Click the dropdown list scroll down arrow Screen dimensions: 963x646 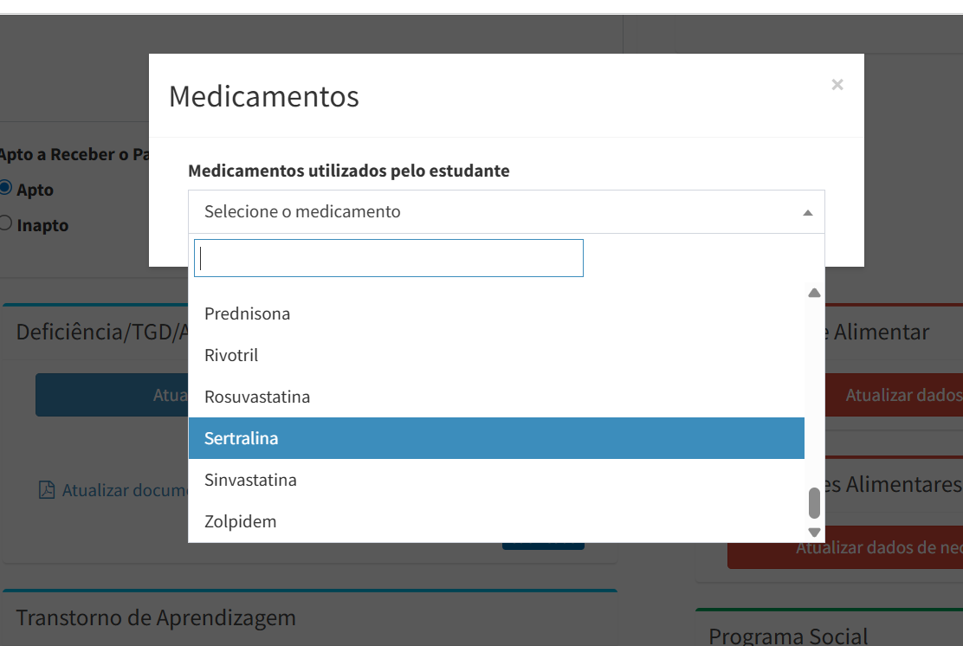[x=814, y=533]
